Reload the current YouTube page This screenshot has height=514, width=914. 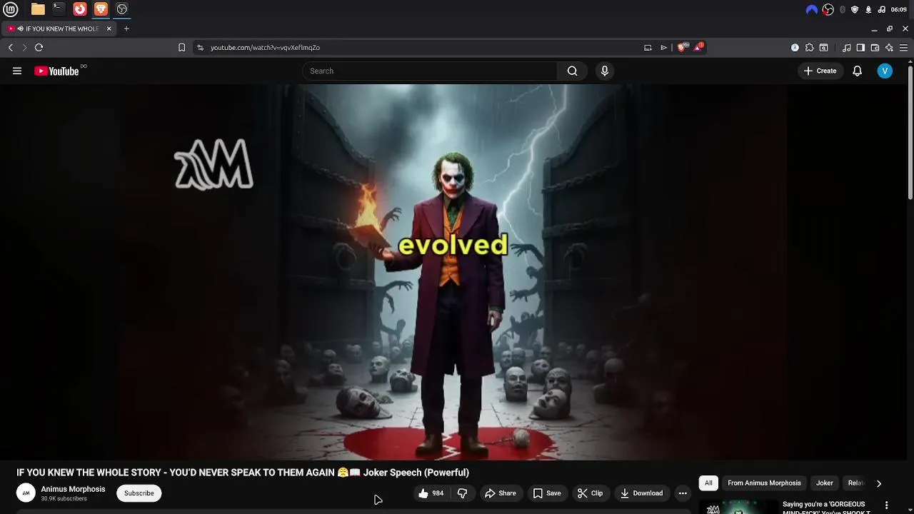point(39,48)
